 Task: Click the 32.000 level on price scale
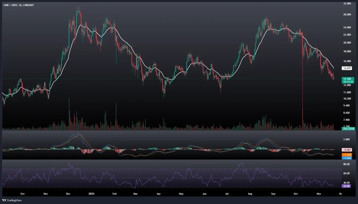347,3
